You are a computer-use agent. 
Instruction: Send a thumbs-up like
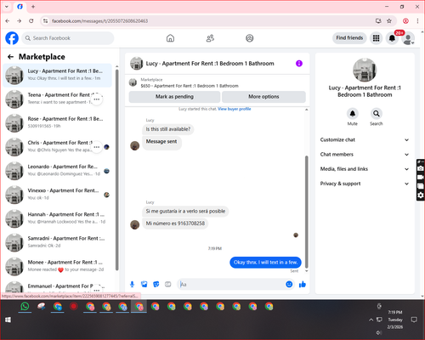(303, 284)
